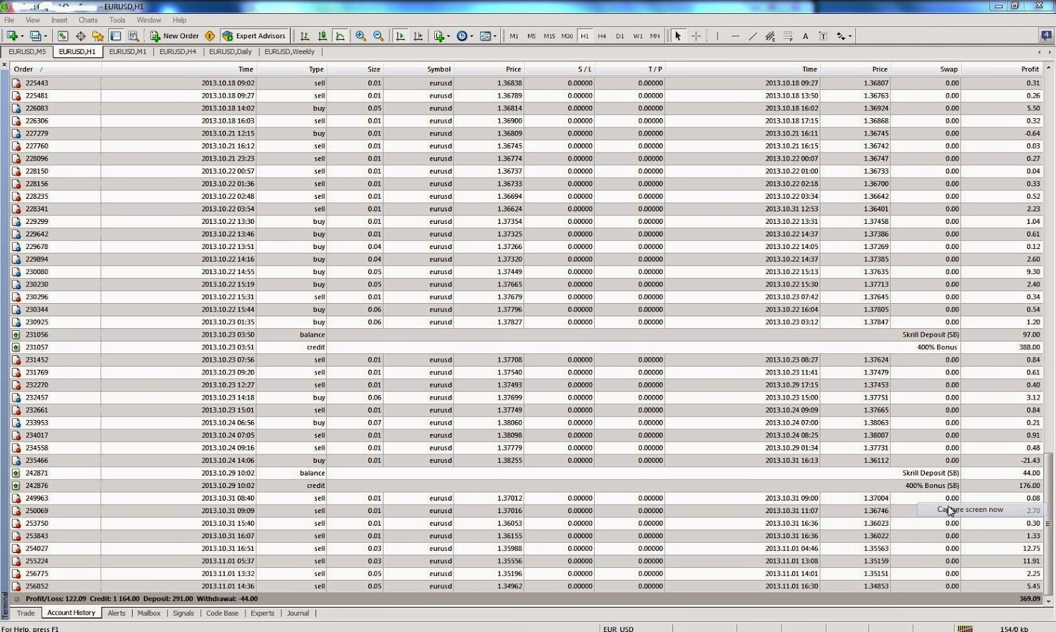The image size is (1056, 632).
Task: Open the File menu
Action: (9, 20)
